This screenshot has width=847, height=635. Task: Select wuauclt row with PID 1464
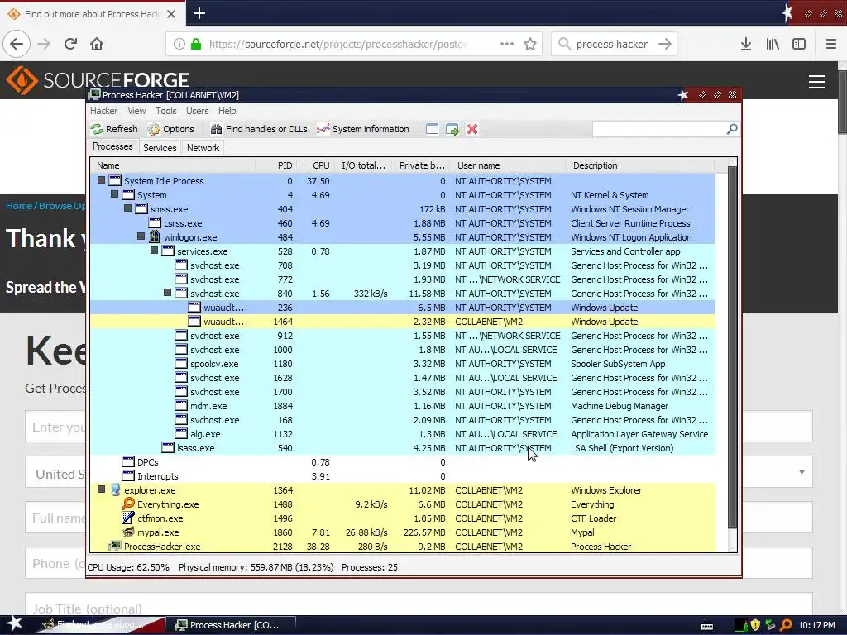tap(403, 322)
